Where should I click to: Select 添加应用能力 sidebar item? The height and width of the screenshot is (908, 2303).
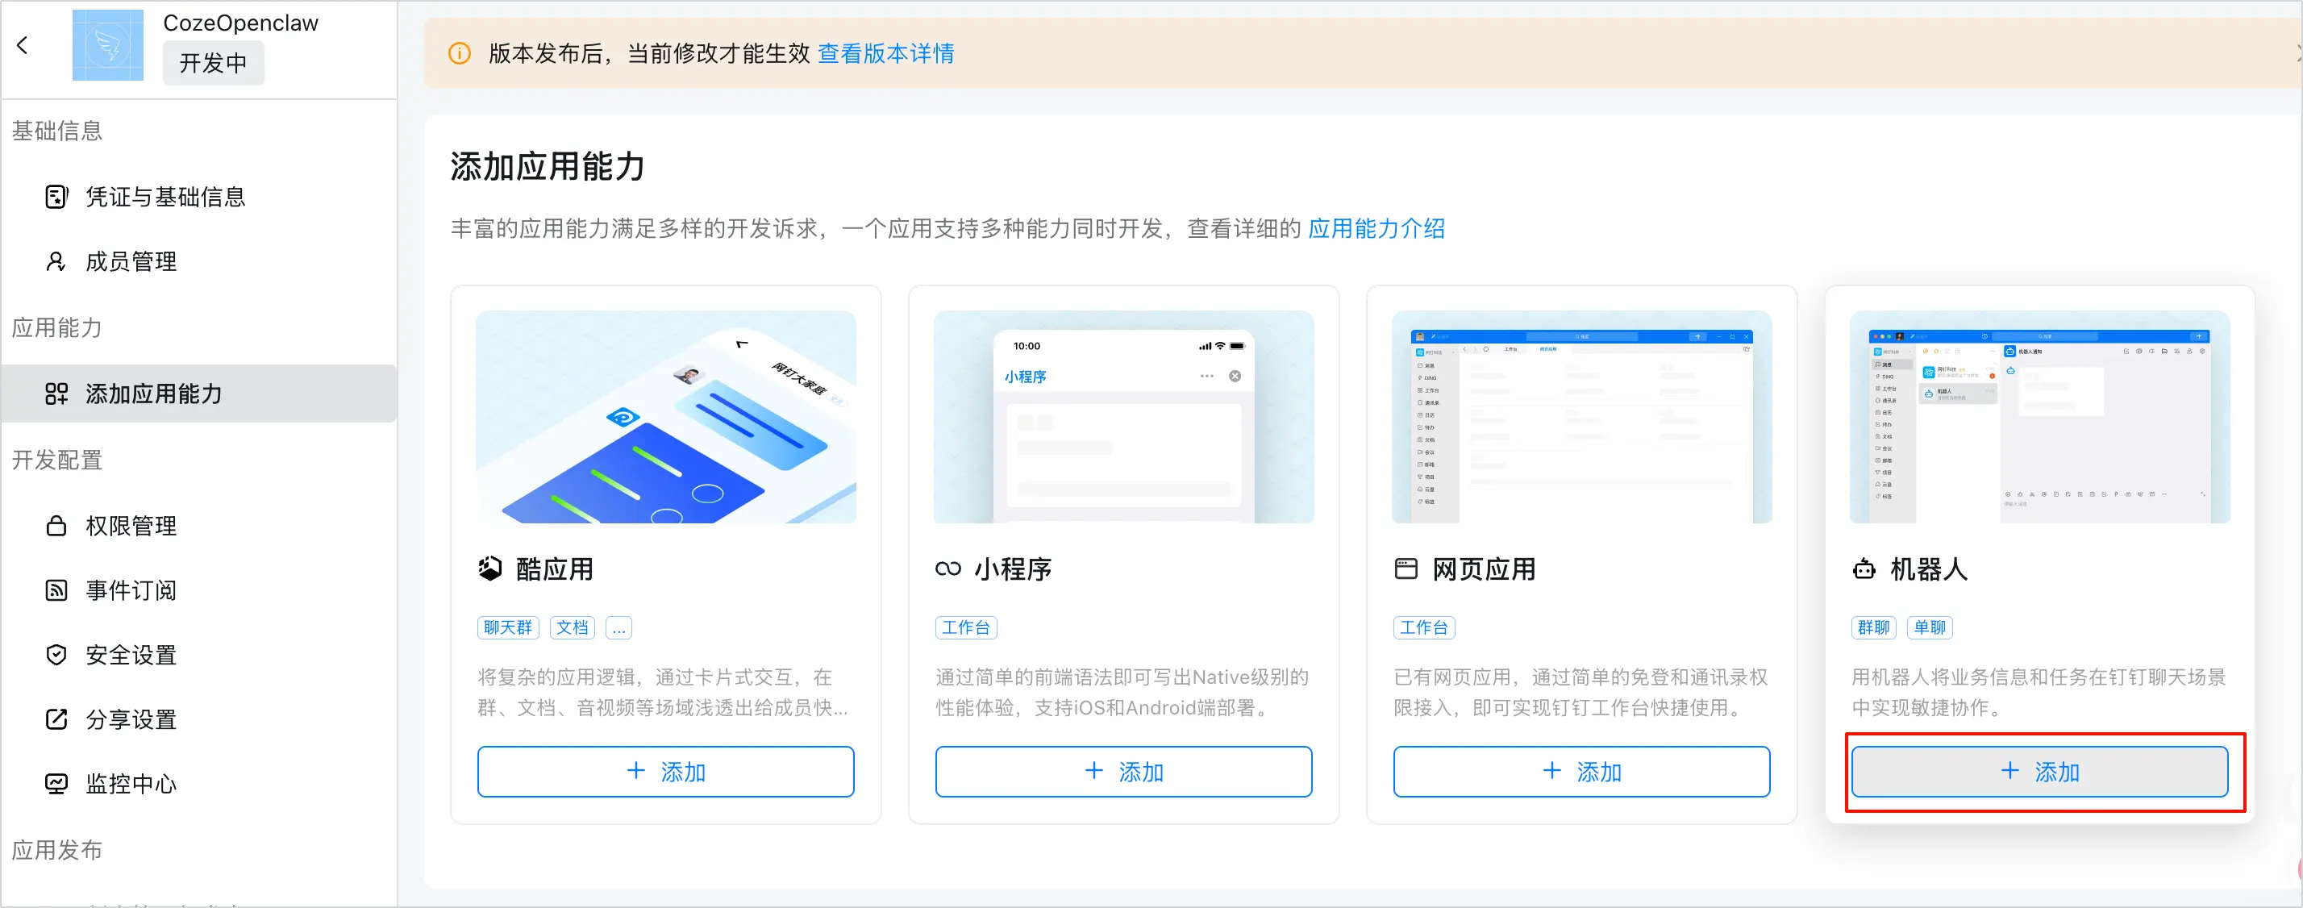click(x=198, y=394)
